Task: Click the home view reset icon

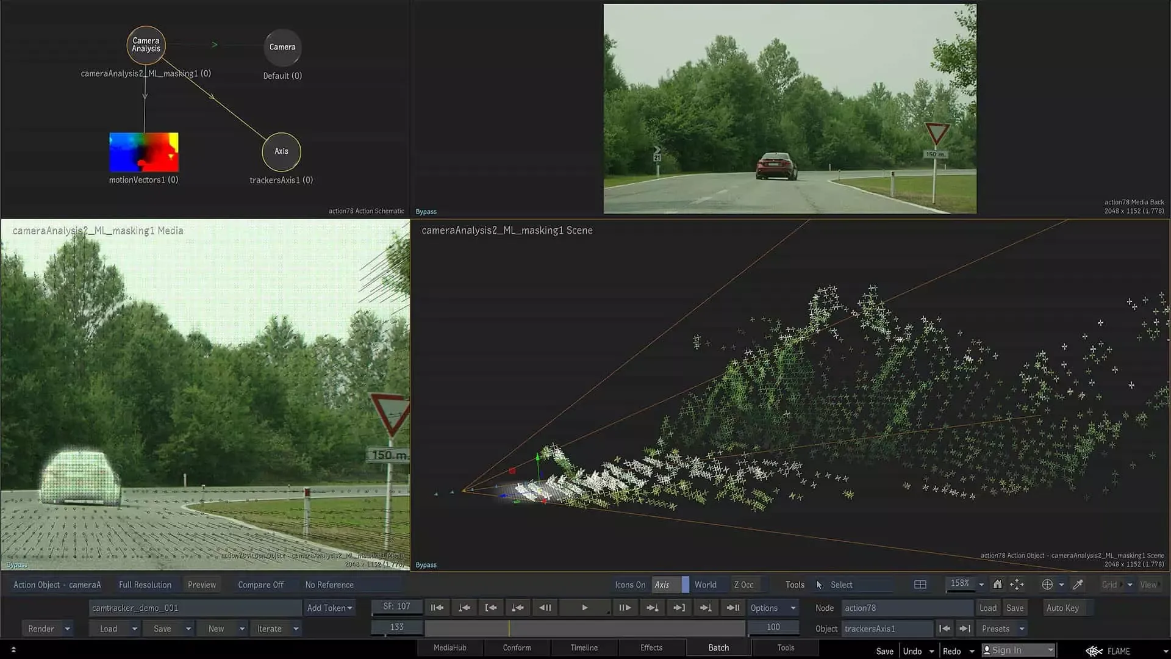Action: tap(998, 585)
